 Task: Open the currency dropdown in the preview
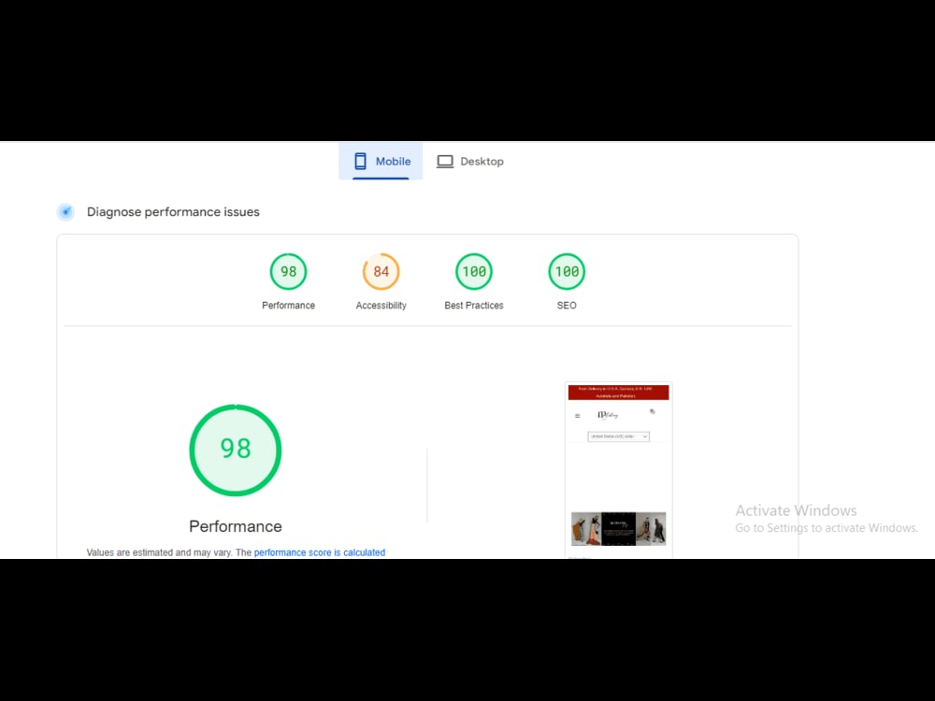[618, 436]
